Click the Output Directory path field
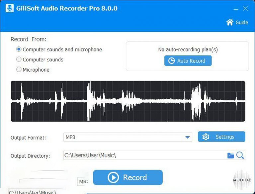The height and width of the screenshot is (194, 255). click(x=154, y=155)
